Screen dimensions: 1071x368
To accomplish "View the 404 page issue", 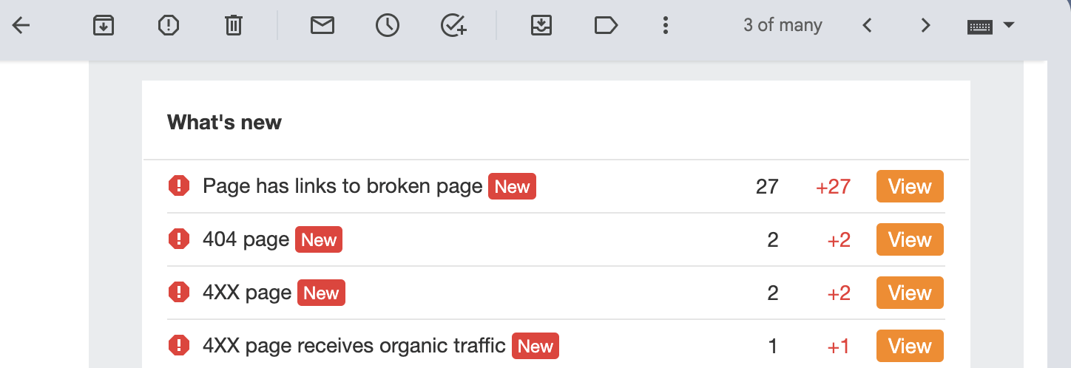I will 909,239.
